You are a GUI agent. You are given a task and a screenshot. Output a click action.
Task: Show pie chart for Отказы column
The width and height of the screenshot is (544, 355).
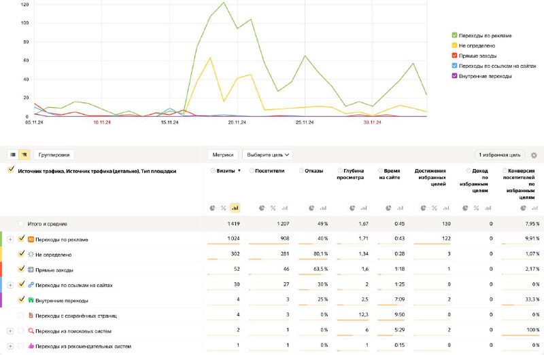[311, 208]
